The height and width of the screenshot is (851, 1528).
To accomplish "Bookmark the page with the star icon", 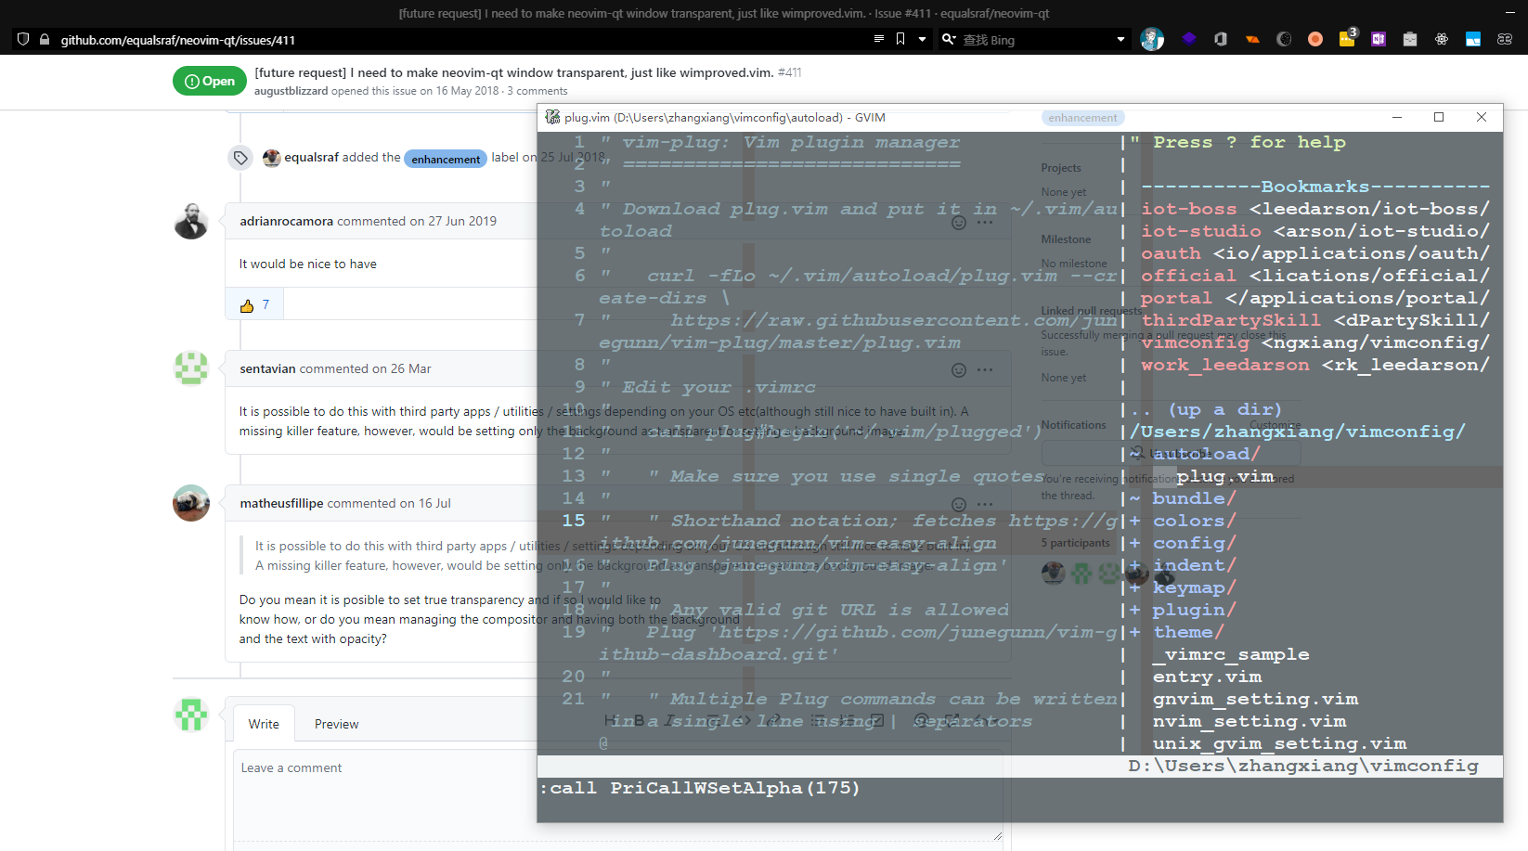I will click(x=900, y=39).
